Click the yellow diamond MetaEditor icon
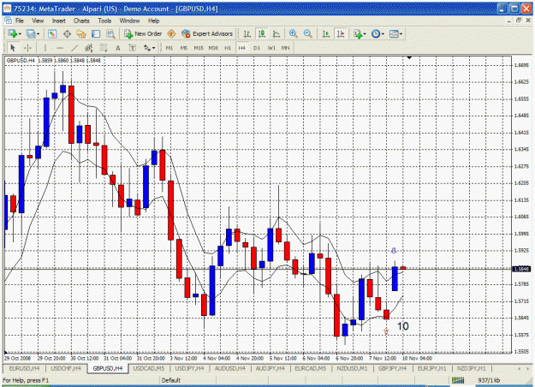The image size is (535, 387). coord(171,33)
